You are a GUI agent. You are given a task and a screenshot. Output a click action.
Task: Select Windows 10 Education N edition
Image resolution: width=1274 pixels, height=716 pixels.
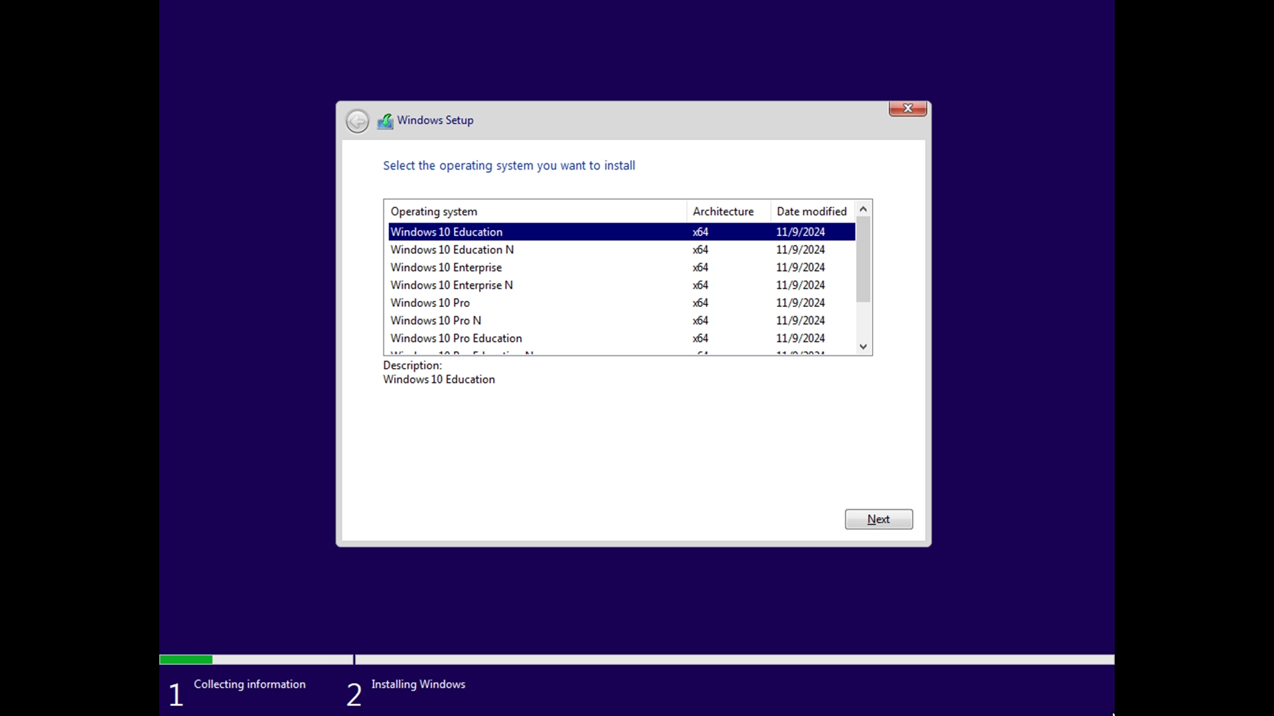coord(622,250)
